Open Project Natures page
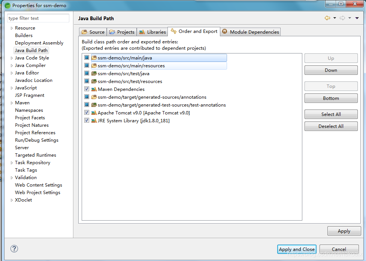 tap(32, 125)
